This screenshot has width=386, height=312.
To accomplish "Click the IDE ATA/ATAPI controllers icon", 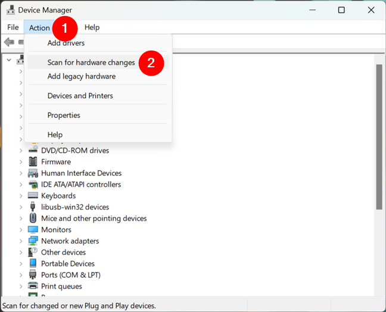I will pos(33,185).
